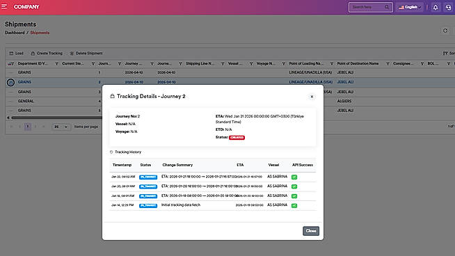Click the red CREATED status badge
Screen dimensions: 455x256
click(x=237, y=138)
